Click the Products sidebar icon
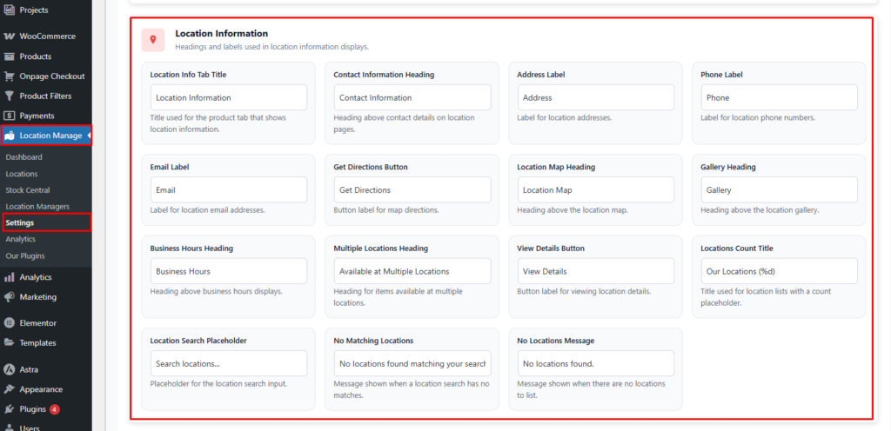The height and width of the screenshot is (431, 891). pyautogui.click(x=9, y=56)
